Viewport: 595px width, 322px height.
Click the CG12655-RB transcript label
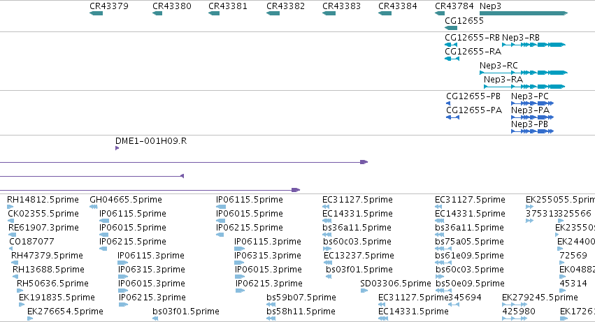(x=472, y=38)
